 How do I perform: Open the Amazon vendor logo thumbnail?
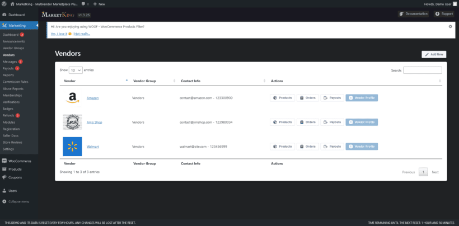click(72, 98)
